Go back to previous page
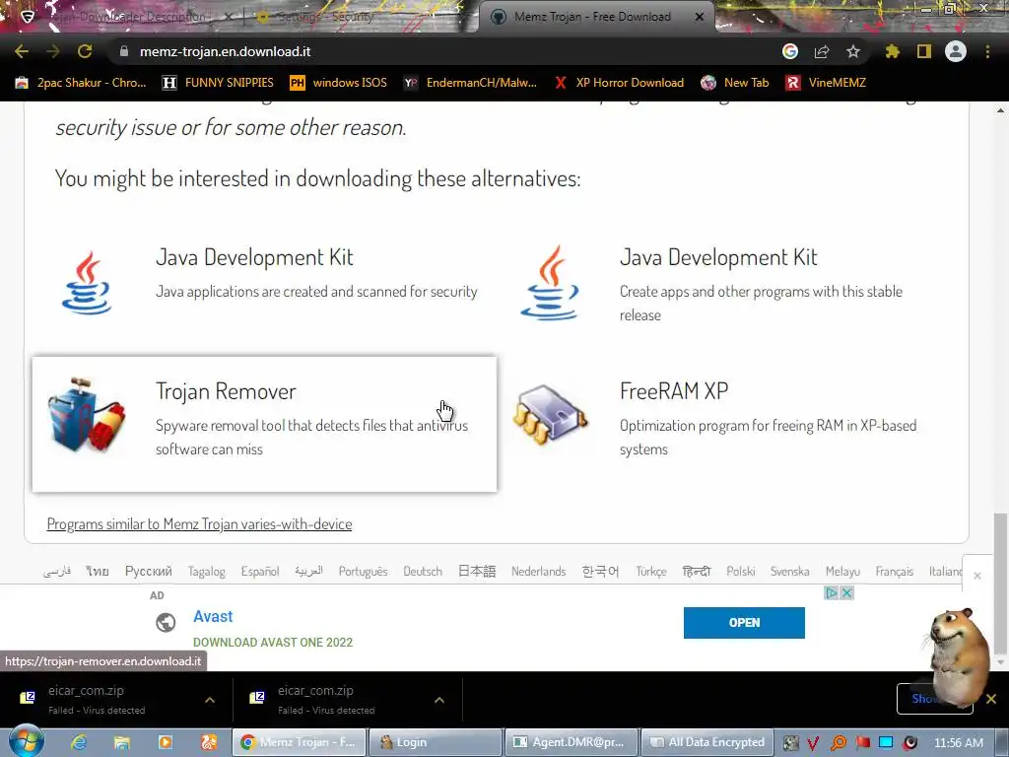 [x=22, y=51]
